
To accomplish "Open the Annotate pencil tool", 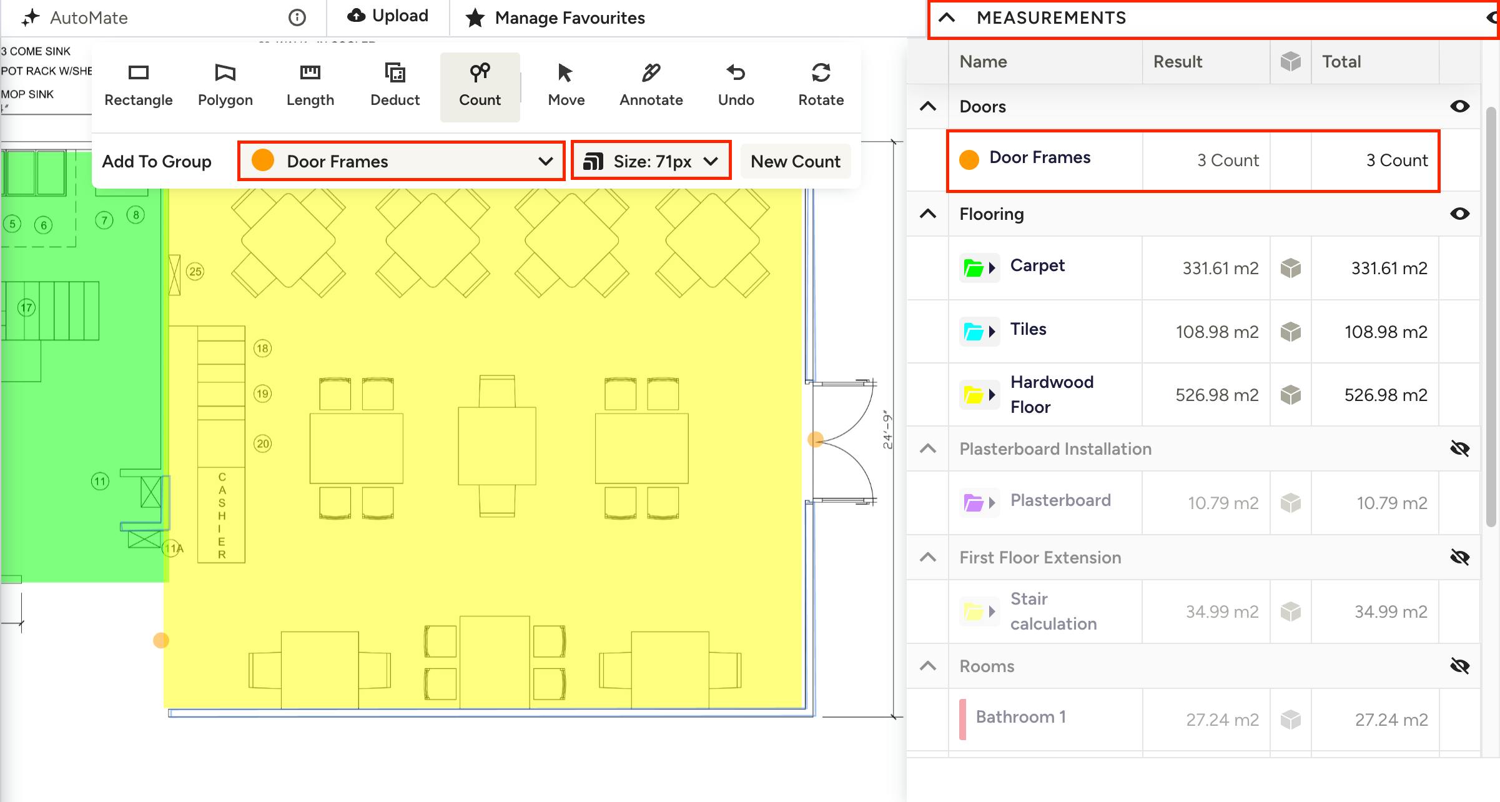I will (x=651, y=86).
